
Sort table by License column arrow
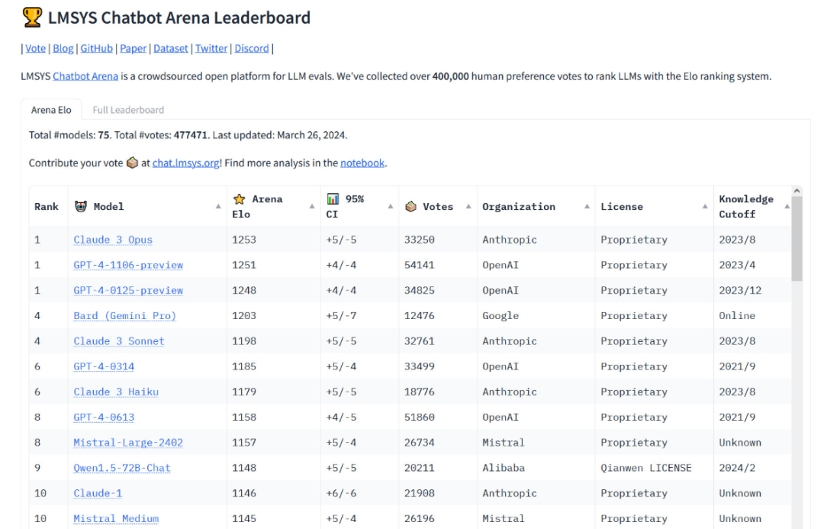705,207
